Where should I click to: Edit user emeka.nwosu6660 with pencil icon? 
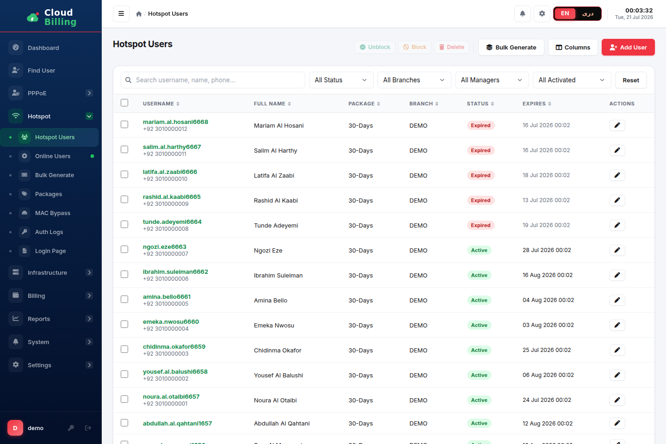[x=617, y=325]
